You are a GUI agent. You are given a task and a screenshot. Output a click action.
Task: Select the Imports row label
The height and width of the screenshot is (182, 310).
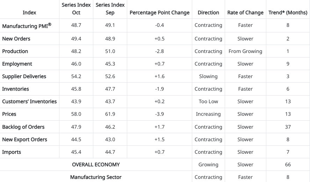(12, 152)
